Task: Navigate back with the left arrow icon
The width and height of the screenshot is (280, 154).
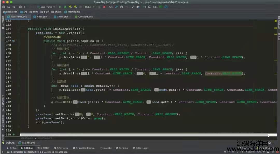Action: (25, 7)
